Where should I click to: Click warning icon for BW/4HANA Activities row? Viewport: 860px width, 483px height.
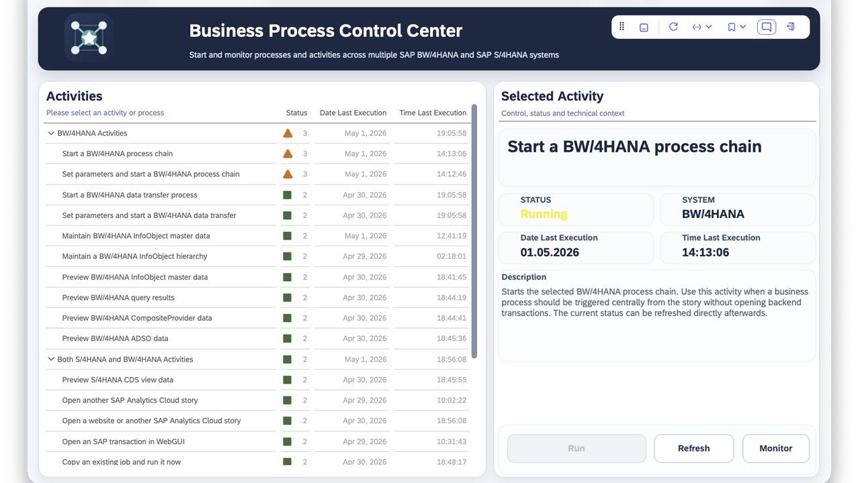click(x=288, y=133)
